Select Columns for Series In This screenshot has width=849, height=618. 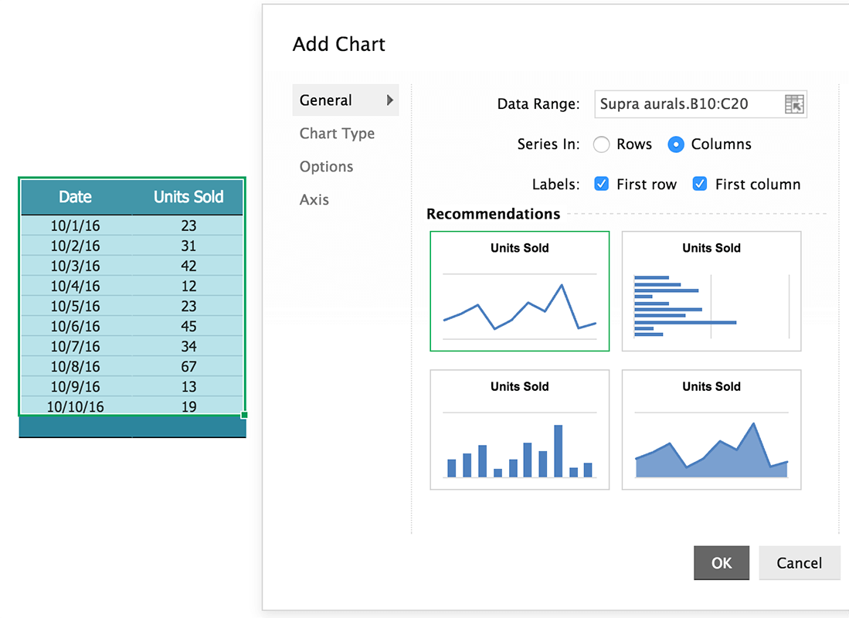click(676, 144)
